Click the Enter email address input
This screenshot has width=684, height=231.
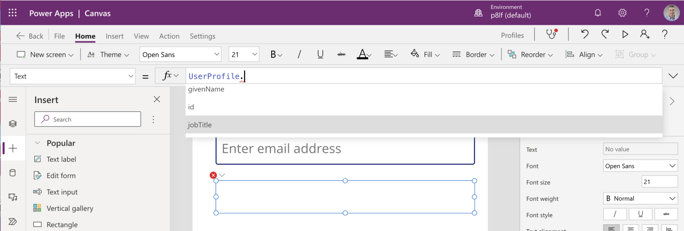coord(345,150)
